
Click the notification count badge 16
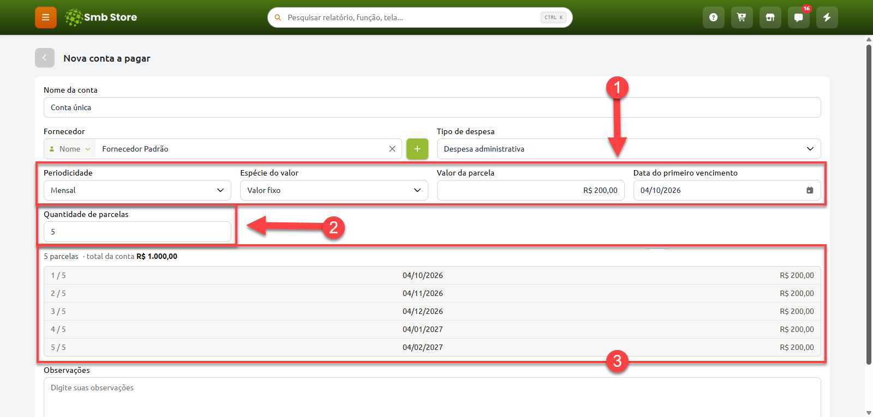pos(806,8)
